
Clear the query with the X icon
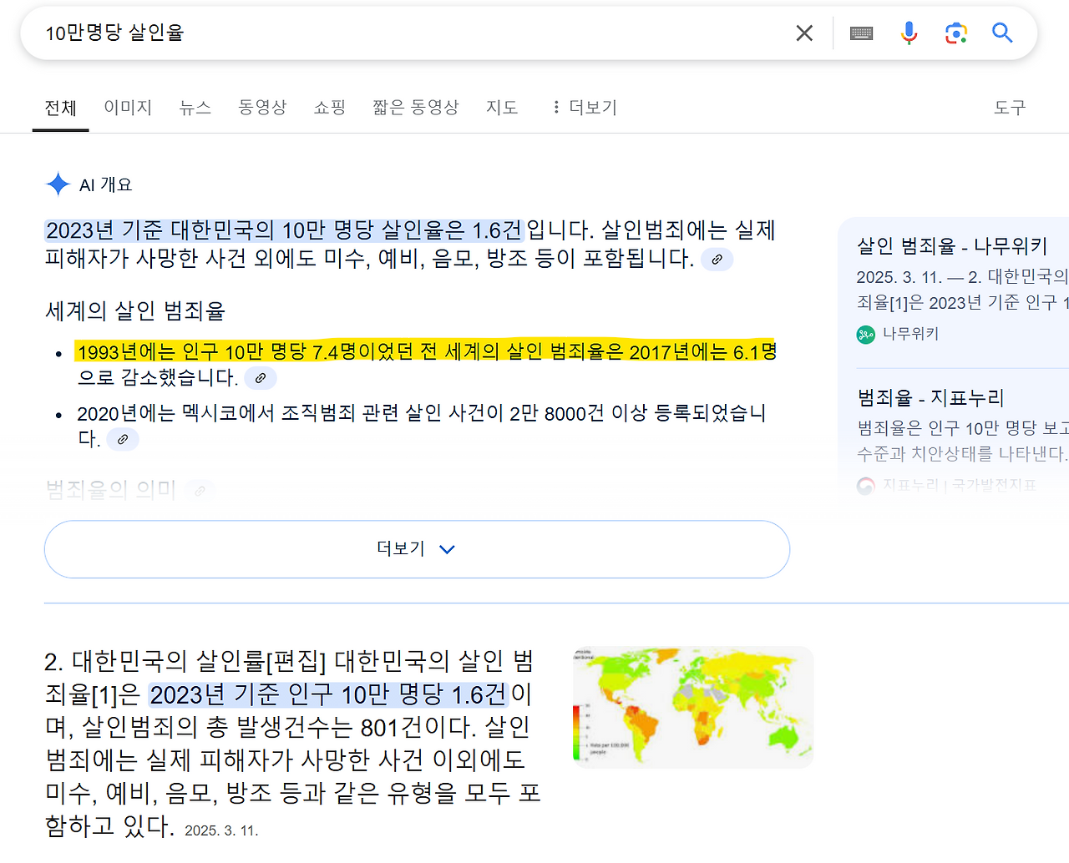(x=803, y=33)
